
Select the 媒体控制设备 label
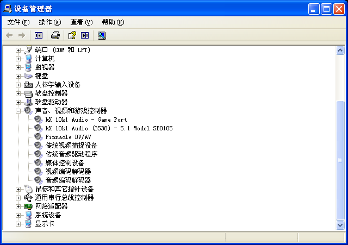(65, 163)
